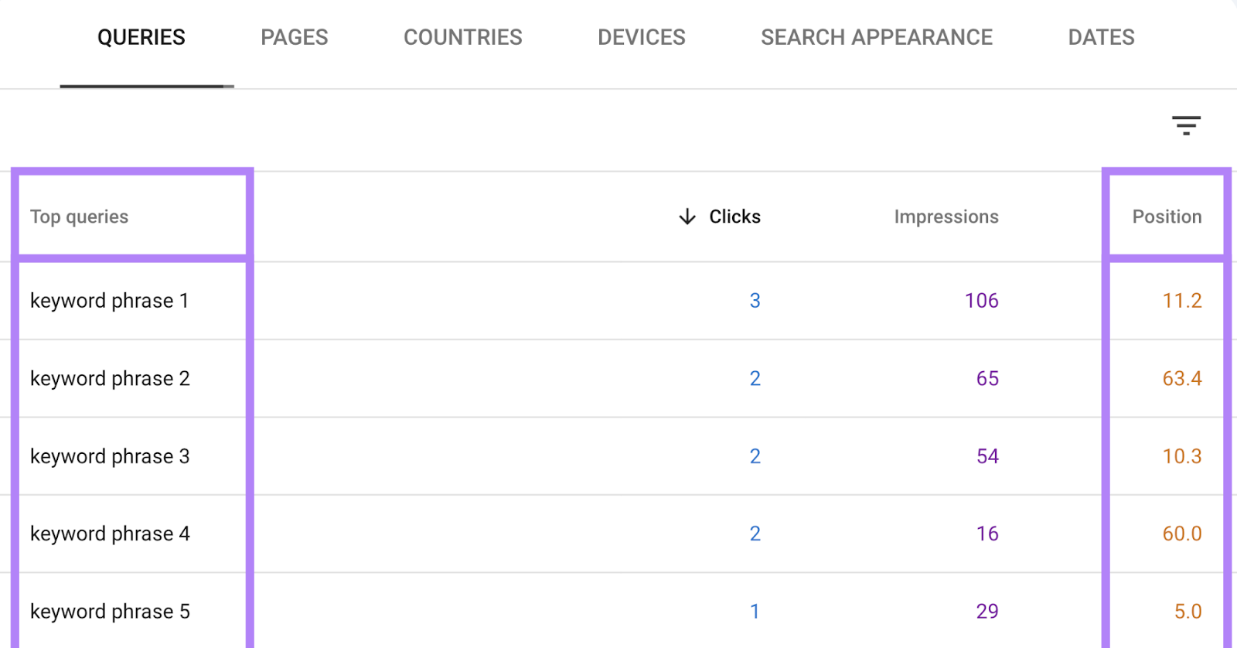Image resolution: width=1237 pixels, height=648 pixels.
Task: Click the clicks value 1 for keyword phrase 5
Action: (x=755, y=611)
